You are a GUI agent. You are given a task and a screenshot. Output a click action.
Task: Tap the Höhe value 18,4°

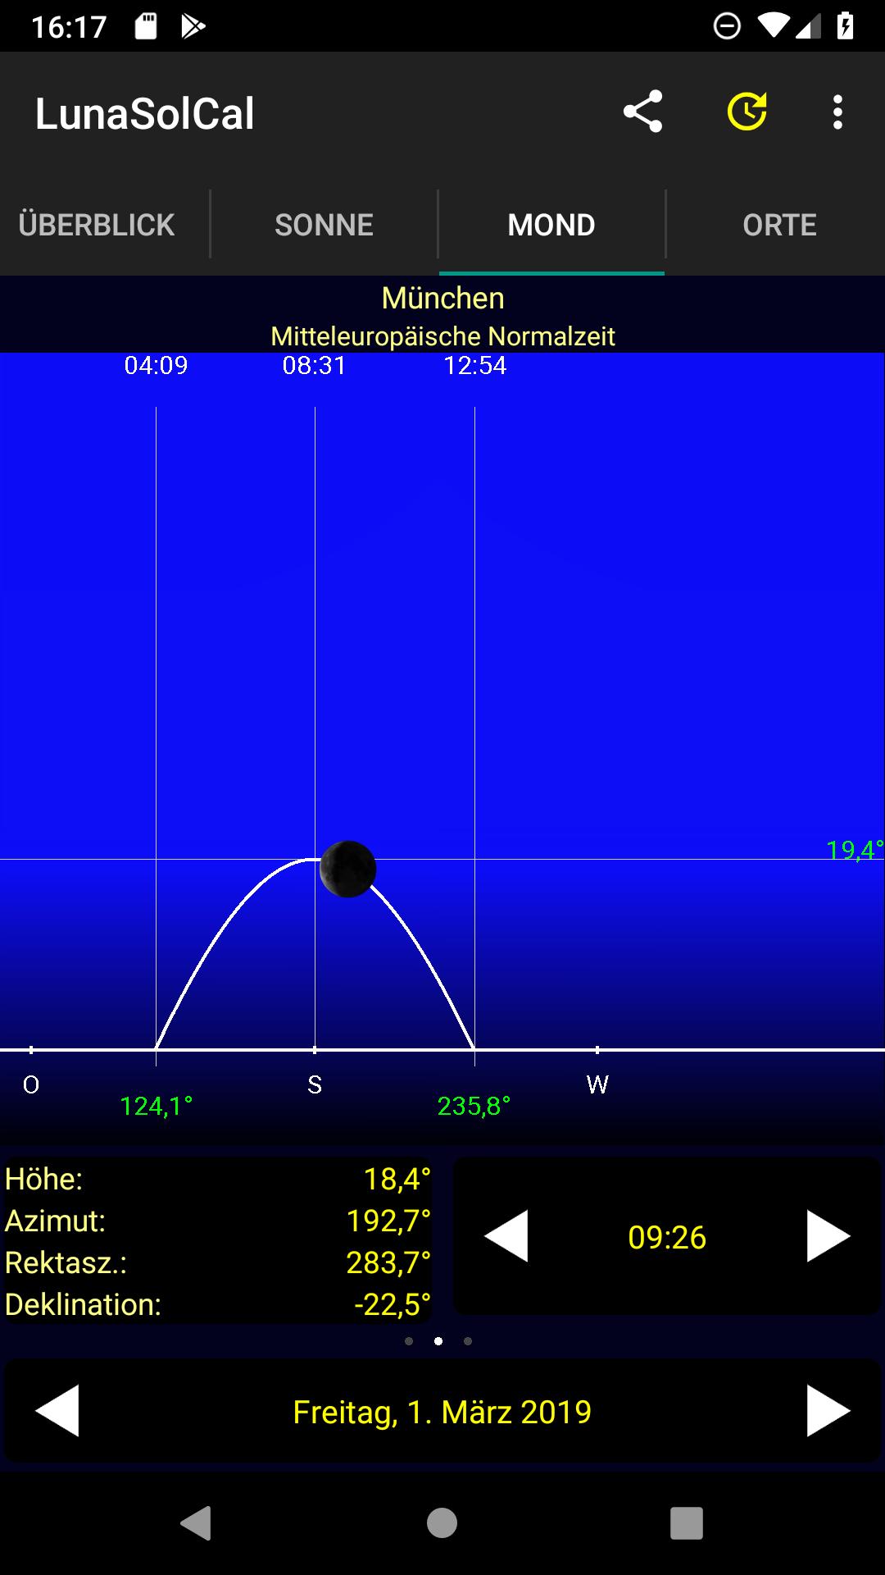[397, 1179]
